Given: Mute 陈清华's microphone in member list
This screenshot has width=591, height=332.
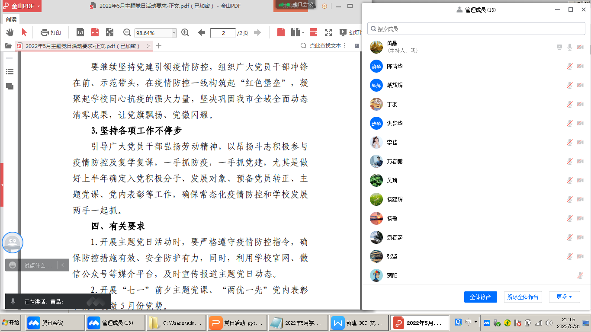Looking at the screenshot, I should [x=570, y=66].
